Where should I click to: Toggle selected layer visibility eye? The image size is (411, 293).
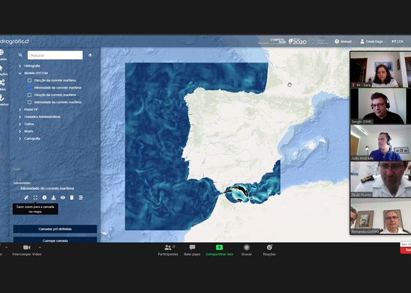[62, 197]
